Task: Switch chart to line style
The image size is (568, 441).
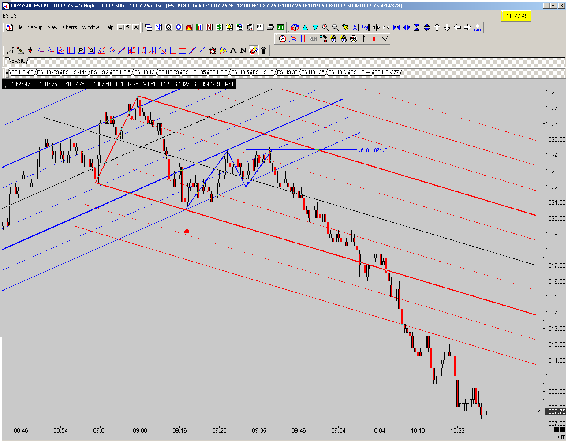Action: [384, 39]
